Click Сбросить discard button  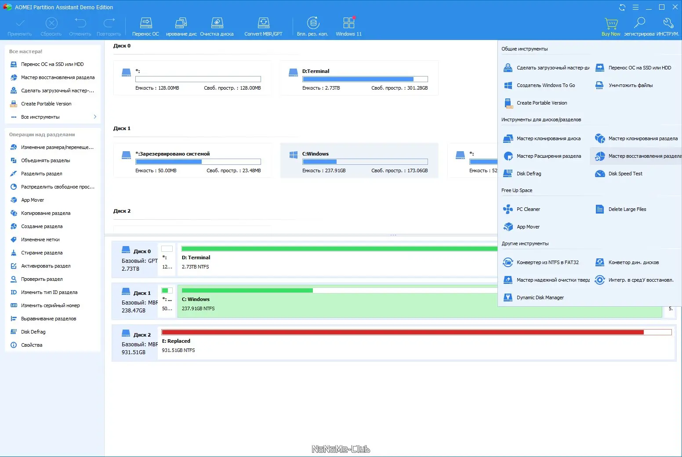(51, 27)
